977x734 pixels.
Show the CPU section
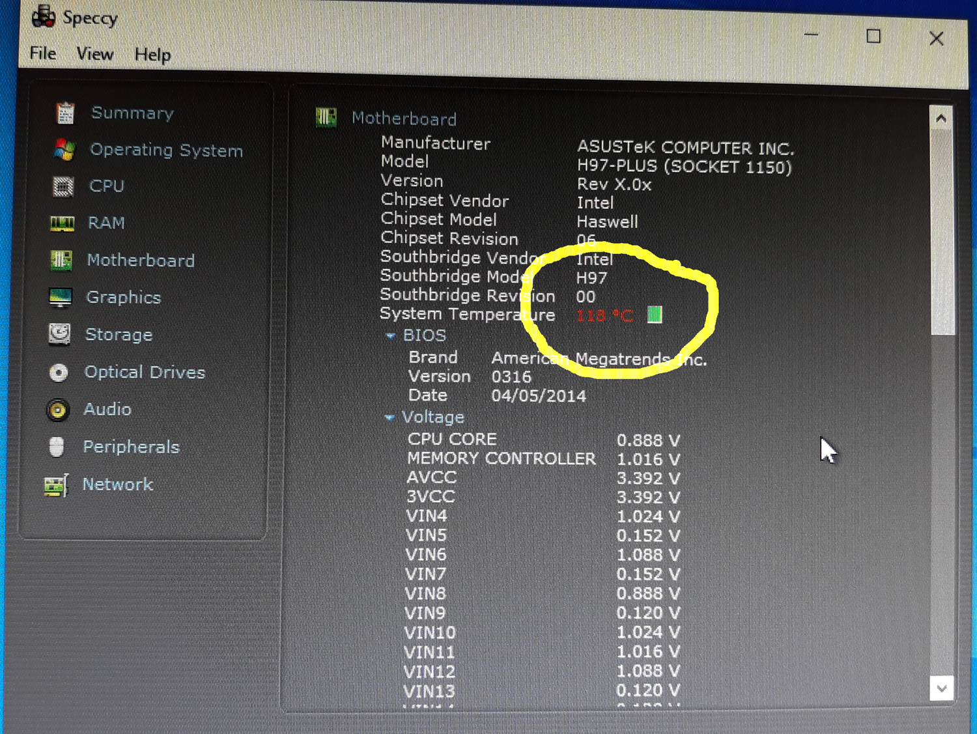point(106,186)
